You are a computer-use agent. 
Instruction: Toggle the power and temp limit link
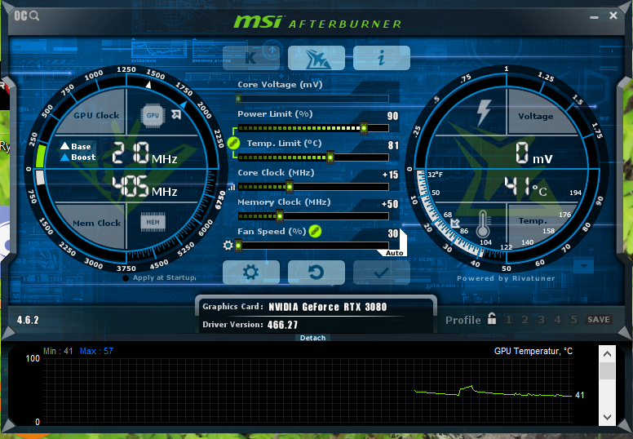pyautogui.click(x=233, y=143)
